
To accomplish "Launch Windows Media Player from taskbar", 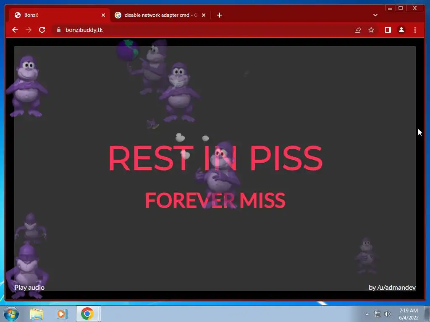I will pos(62,314).
